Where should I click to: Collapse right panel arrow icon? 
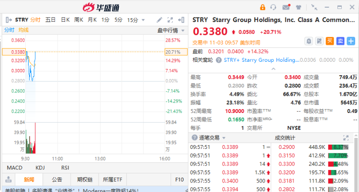click(181, 20)
